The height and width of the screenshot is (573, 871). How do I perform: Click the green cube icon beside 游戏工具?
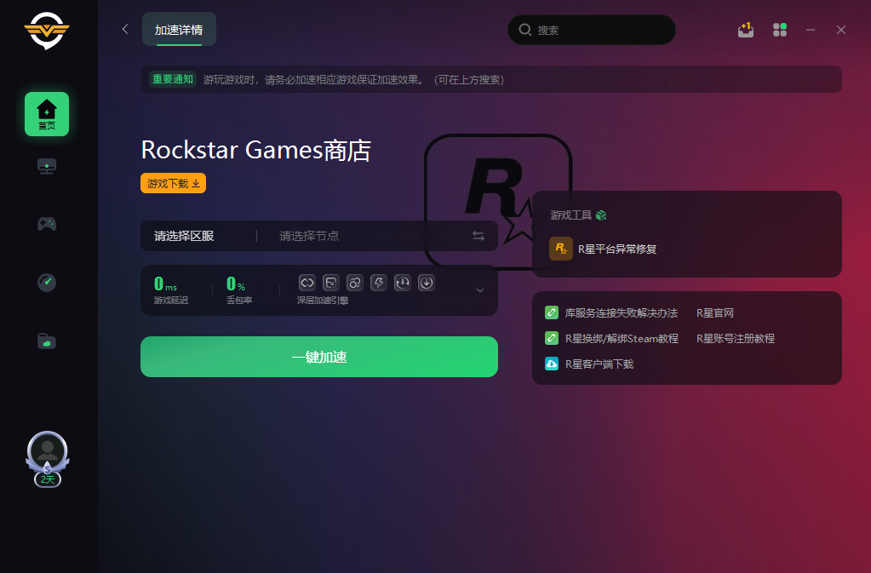(x=601, y=215)
